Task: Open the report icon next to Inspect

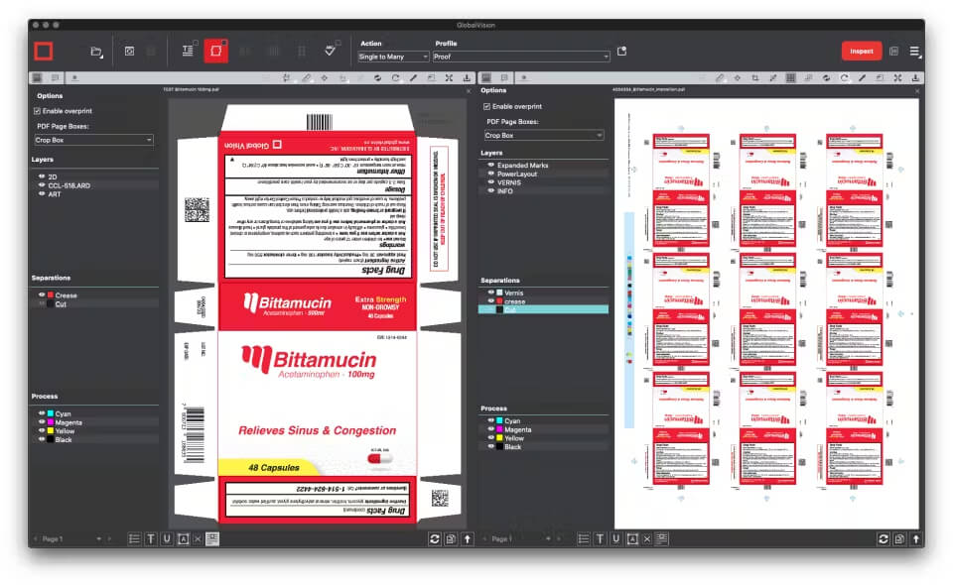Action: pos(894,52)
